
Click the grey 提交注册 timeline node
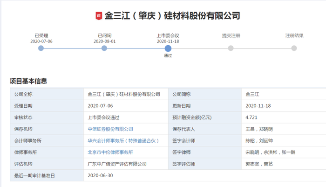click(x=231, y=48)
